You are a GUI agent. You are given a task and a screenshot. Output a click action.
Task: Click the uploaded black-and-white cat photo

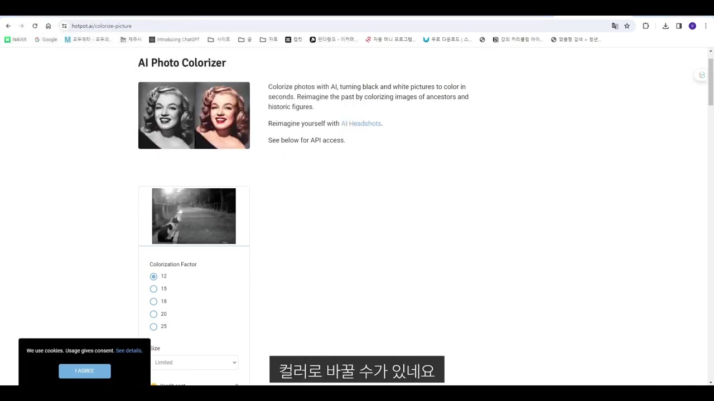point(194,216)
